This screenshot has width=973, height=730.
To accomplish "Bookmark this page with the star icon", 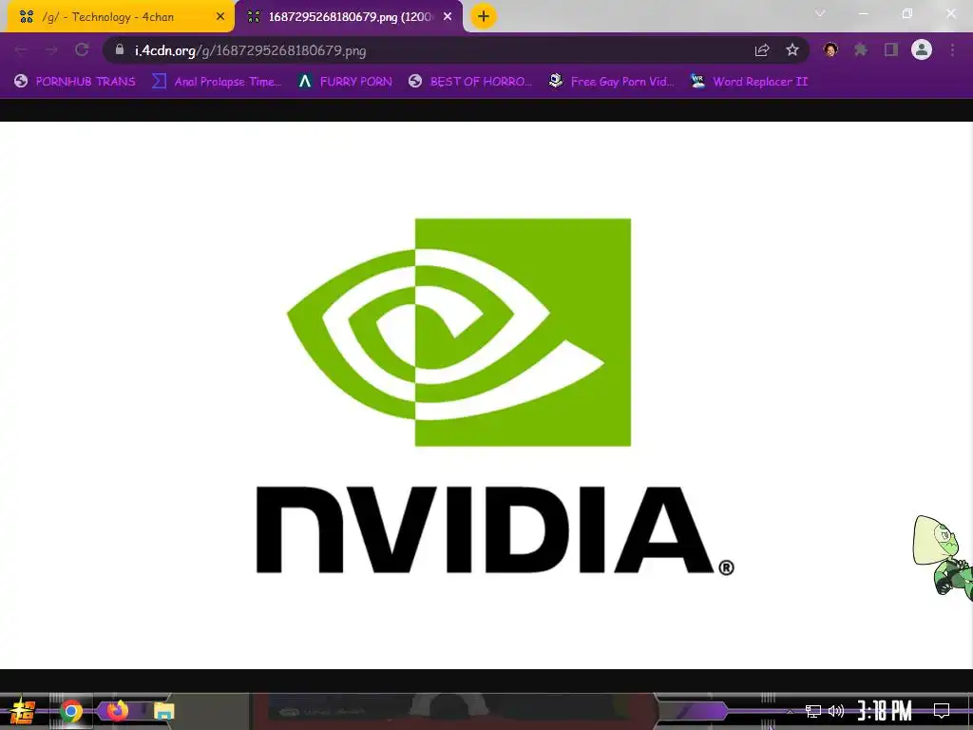I will 792,49.
